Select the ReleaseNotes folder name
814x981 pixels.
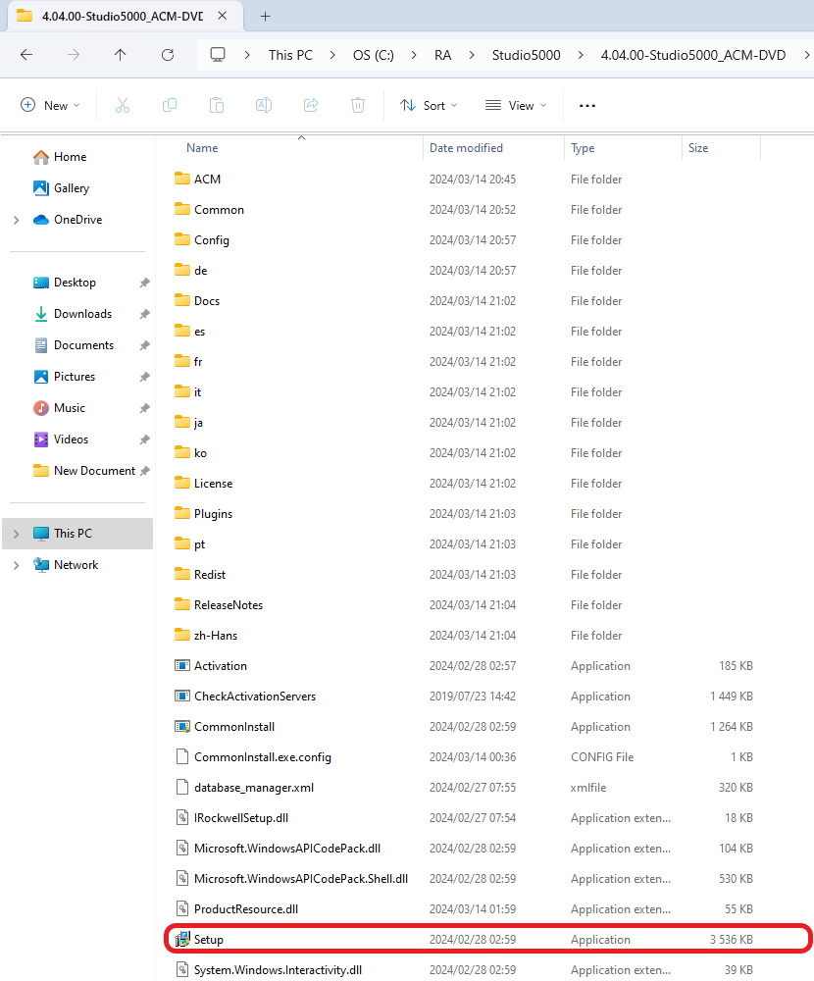click(x=229, y=605)
